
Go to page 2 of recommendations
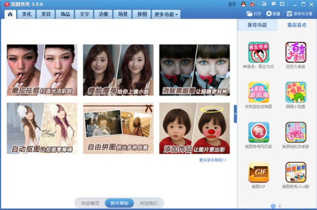tap(280, 206)
